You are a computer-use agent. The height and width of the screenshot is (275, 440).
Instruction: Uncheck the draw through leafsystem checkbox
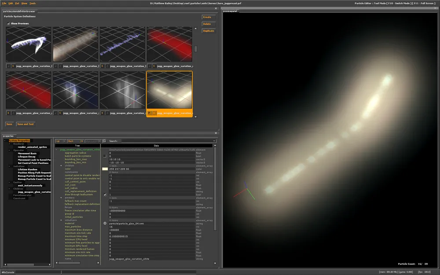pos(105,194)
